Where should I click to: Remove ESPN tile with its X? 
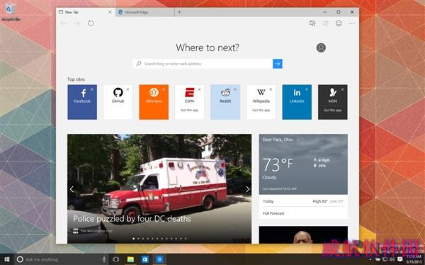[199, 89]
